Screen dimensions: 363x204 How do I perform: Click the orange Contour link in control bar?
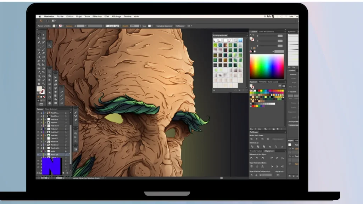click(69, 26)
